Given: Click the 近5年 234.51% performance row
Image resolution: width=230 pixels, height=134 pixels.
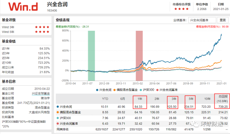Looking at the screenshot, I should click(26, 58).
